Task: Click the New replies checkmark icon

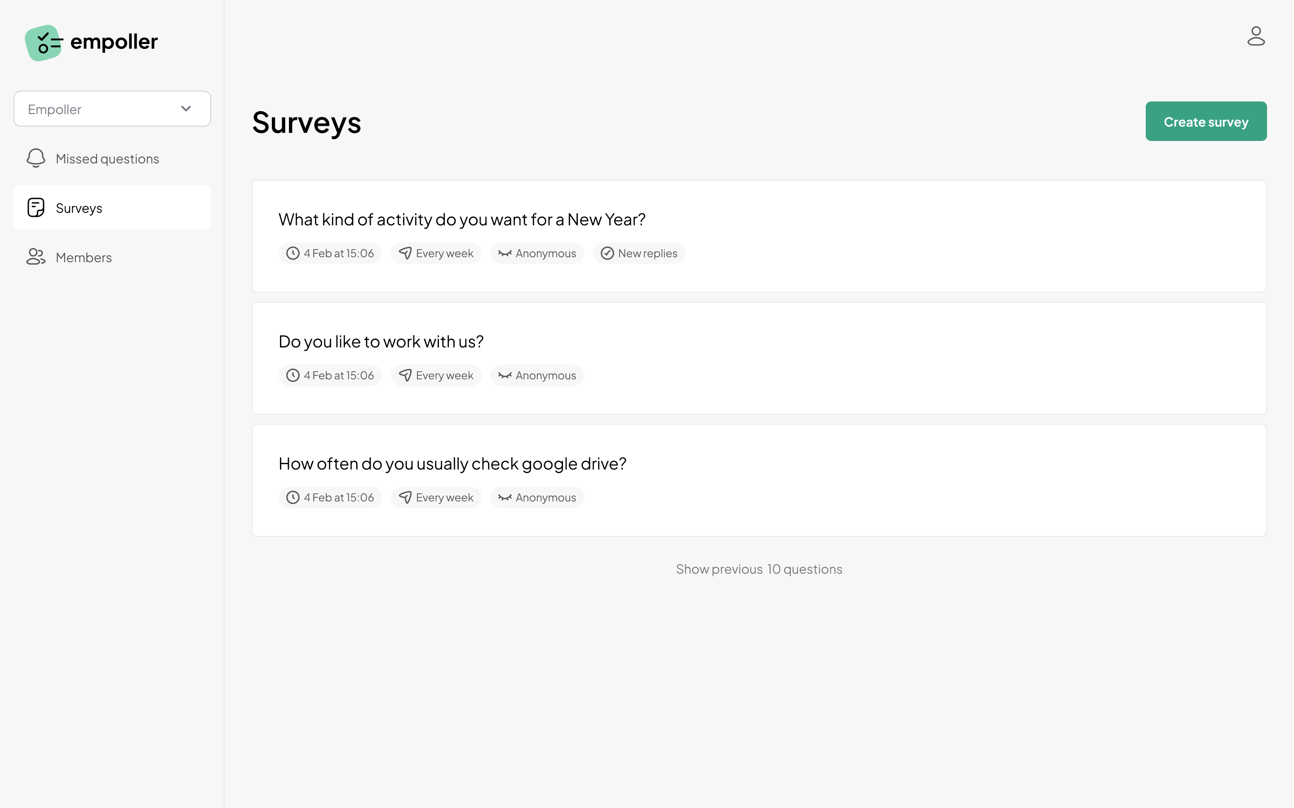Action: [x=607, y=253]
